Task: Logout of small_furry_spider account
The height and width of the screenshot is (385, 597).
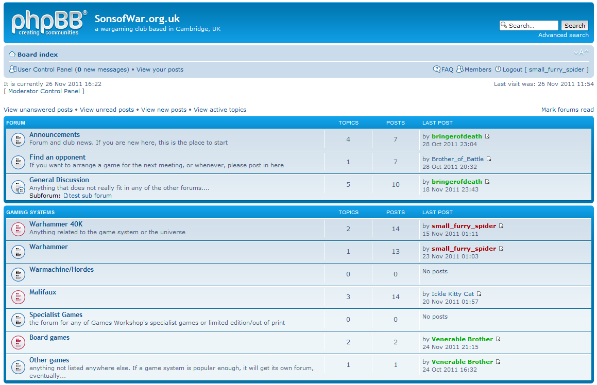Action: 545,69
